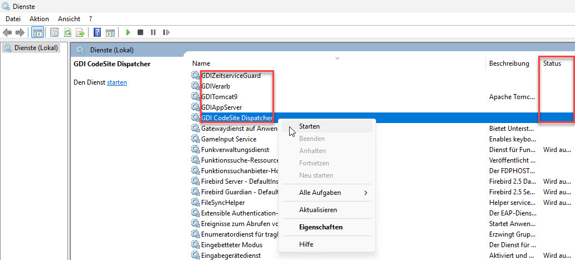Select the GDIZeitserviceGuard service name
575x260 pixels.
click(x=231, y=76)
